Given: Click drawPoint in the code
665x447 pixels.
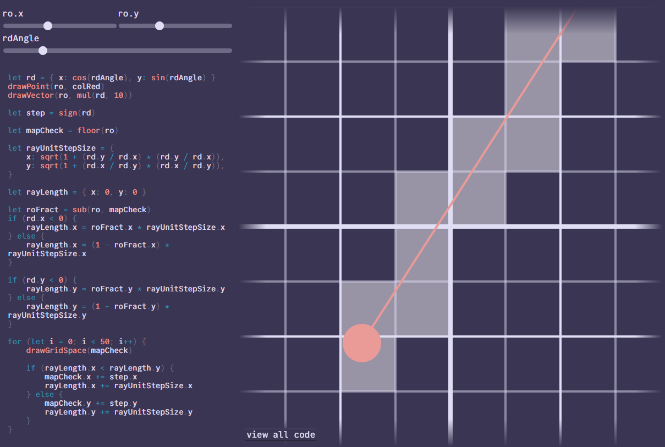Looking at the screenshot, I should point(29,86).
